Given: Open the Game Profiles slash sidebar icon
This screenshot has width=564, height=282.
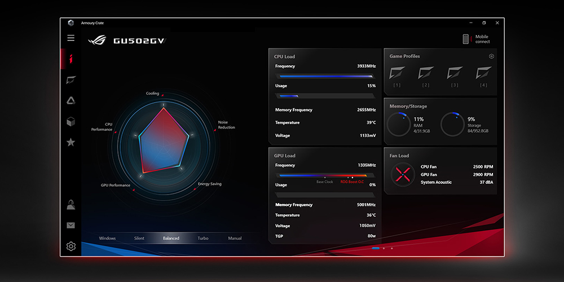Looking at the screenshot, I should pos(71,80).
